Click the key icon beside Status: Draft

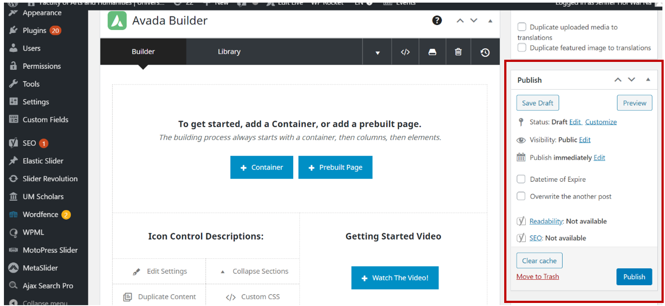(520, 122)
